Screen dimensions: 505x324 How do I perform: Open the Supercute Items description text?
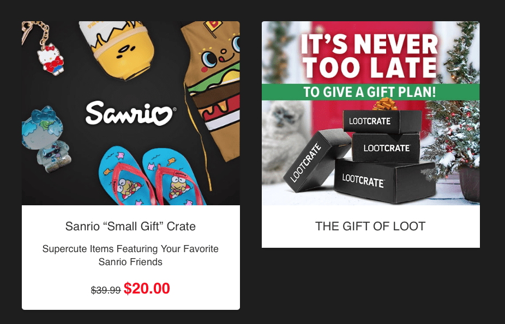tap(130, 255)
